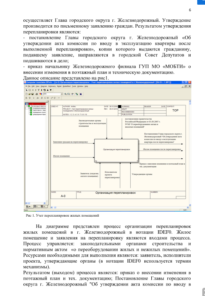The height and width of the screenshot is (296, 205).
Task: Click the Save diskette icon
Action: pyautogui.click(x=32, y=94)
